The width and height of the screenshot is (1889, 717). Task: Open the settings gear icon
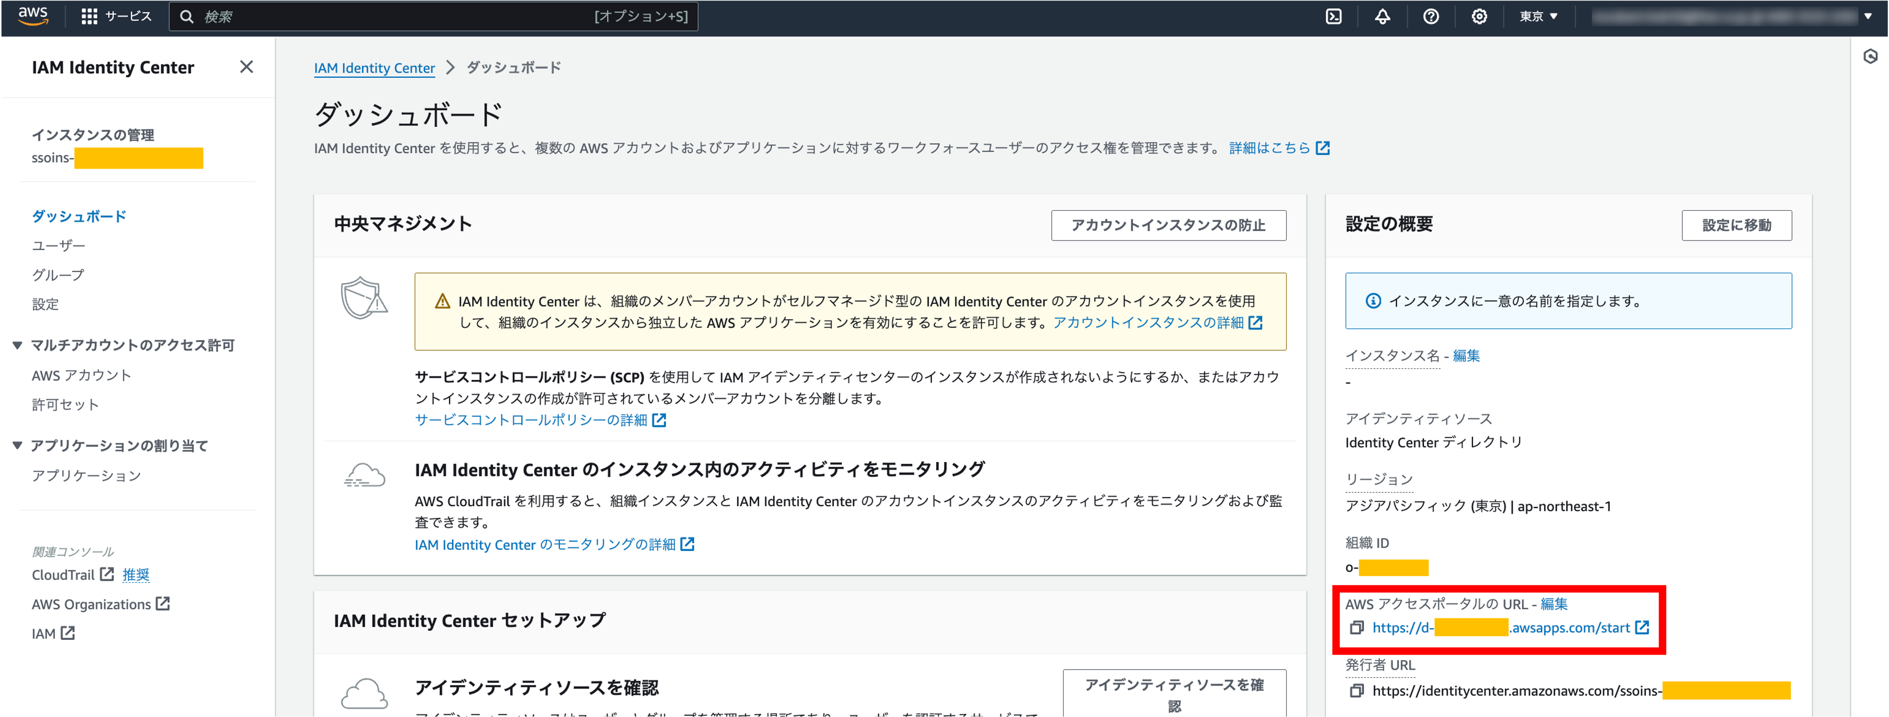click(1479, 16)
